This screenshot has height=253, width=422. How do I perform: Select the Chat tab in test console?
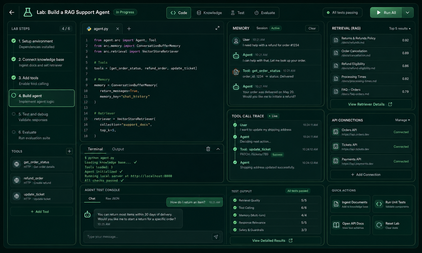92,199
